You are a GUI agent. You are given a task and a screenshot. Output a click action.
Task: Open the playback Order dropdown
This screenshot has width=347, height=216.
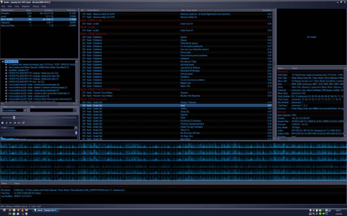tap(76, 128)
